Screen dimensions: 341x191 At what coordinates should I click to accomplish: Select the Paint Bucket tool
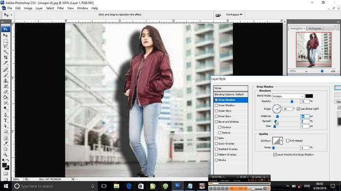(x=5, y=97)
